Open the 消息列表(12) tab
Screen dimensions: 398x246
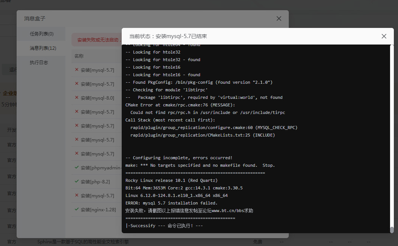[x=41, y=48]
